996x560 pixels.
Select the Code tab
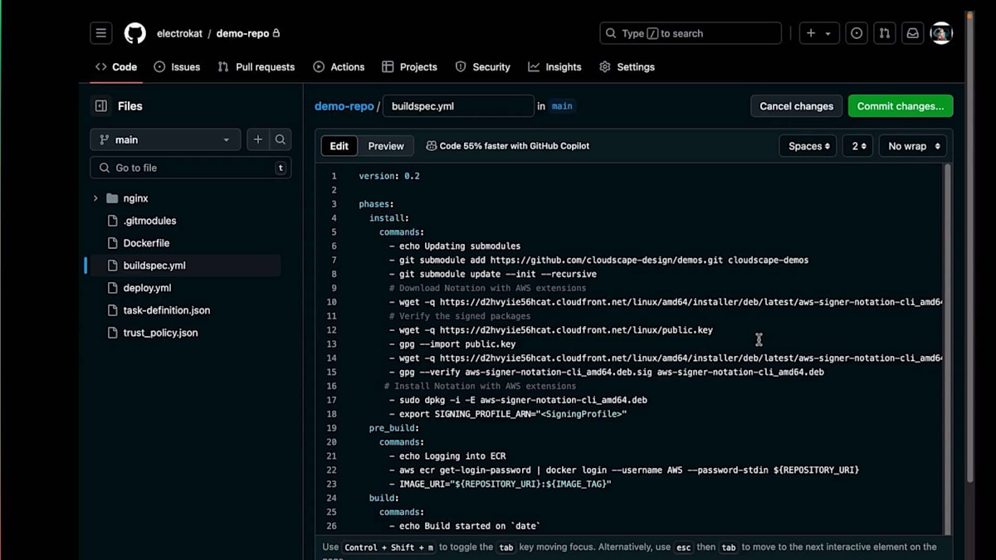click(x=116, y=67)
